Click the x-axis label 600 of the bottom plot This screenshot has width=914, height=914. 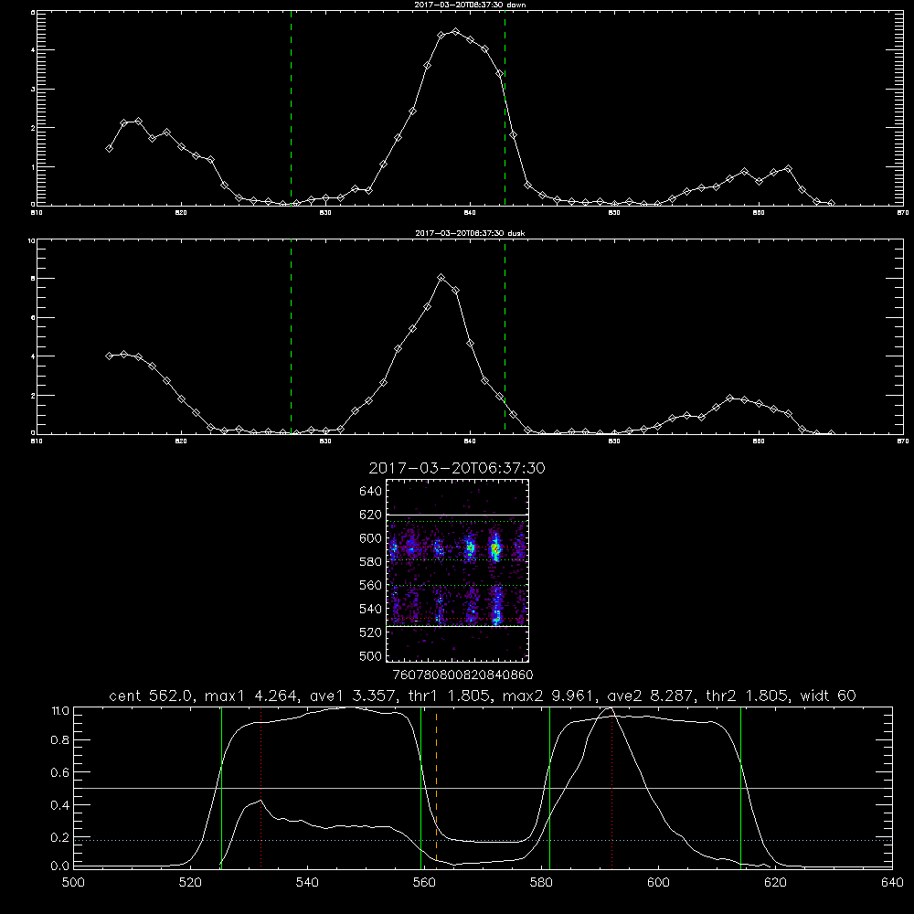(x=658, y=883)
